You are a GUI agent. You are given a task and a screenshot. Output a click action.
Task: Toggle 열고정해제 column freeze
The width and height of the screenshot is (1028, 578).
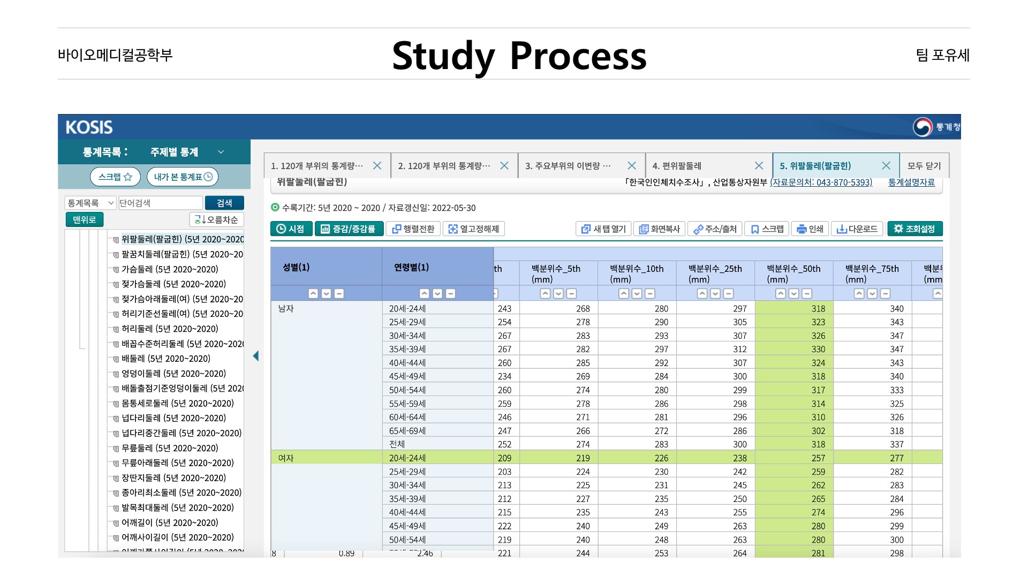coord(473,229)
